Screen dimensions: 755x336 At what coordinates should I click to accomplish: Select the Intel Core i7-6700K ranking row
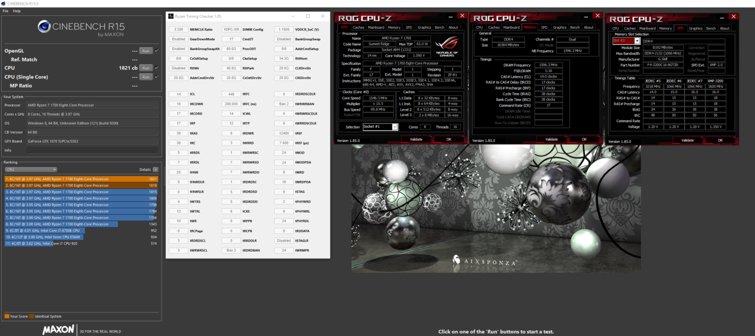[x=81, y=230]
